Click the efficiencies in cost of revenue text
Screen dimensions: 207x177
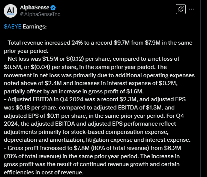tap(43, 172)
